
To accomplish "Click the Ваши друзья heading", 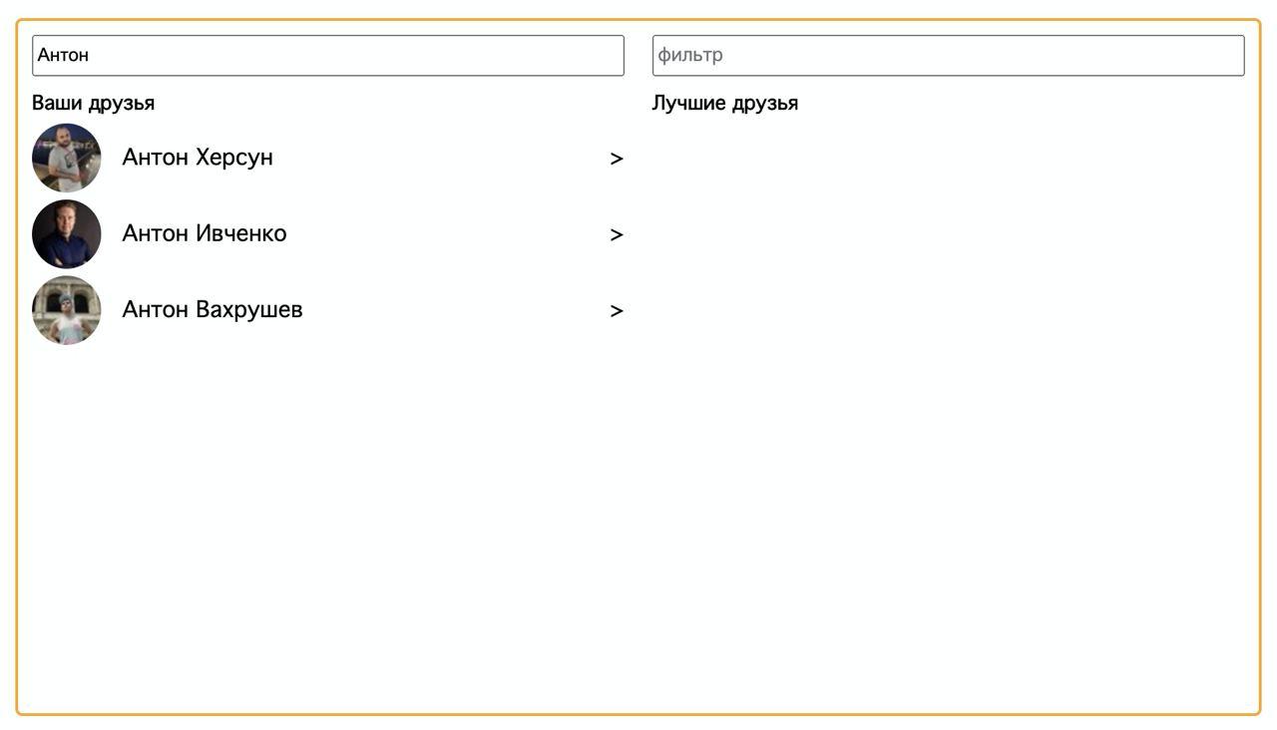I will [x=94, y=103].
